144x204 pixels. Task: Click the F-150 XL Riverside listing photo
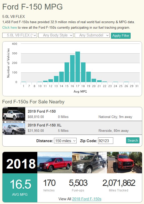click(x=14, y=128)
